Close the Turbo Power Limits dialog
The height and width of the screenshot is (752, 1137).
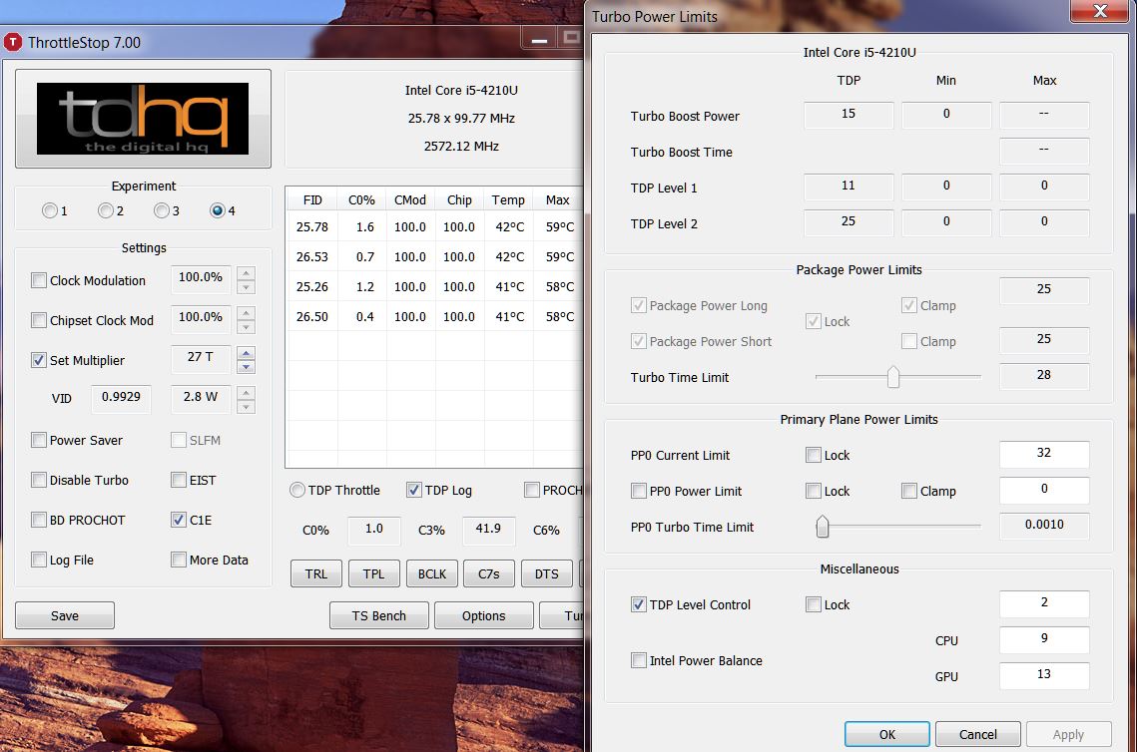coord(1099,11)
